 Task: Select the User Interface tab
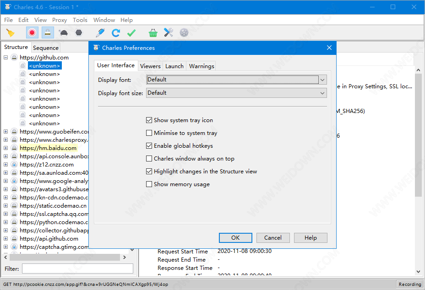tap(116, 65)
